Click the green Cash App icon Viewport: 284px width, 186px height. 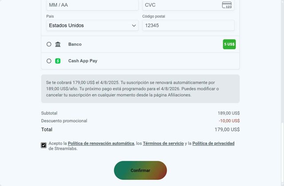point(58,61)
